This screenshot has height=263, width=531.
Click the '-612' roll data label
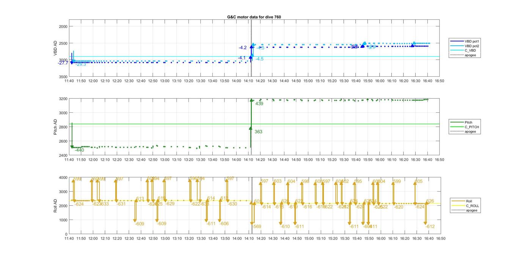point(430,227)
